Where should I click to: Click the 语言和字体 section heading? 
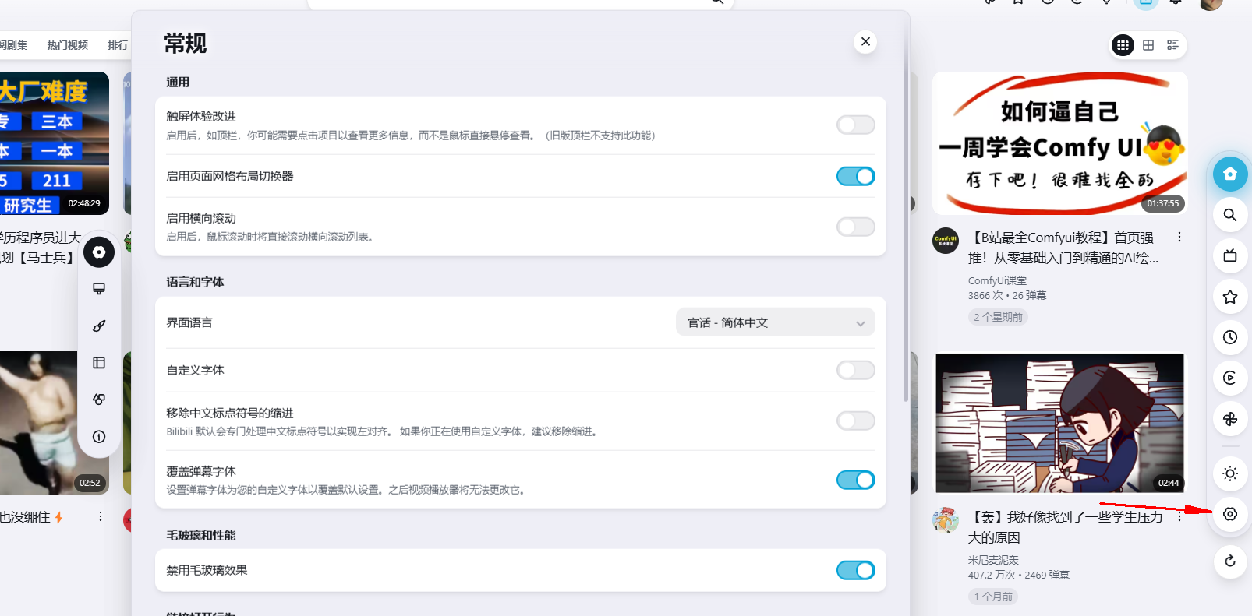click(195, 282)
